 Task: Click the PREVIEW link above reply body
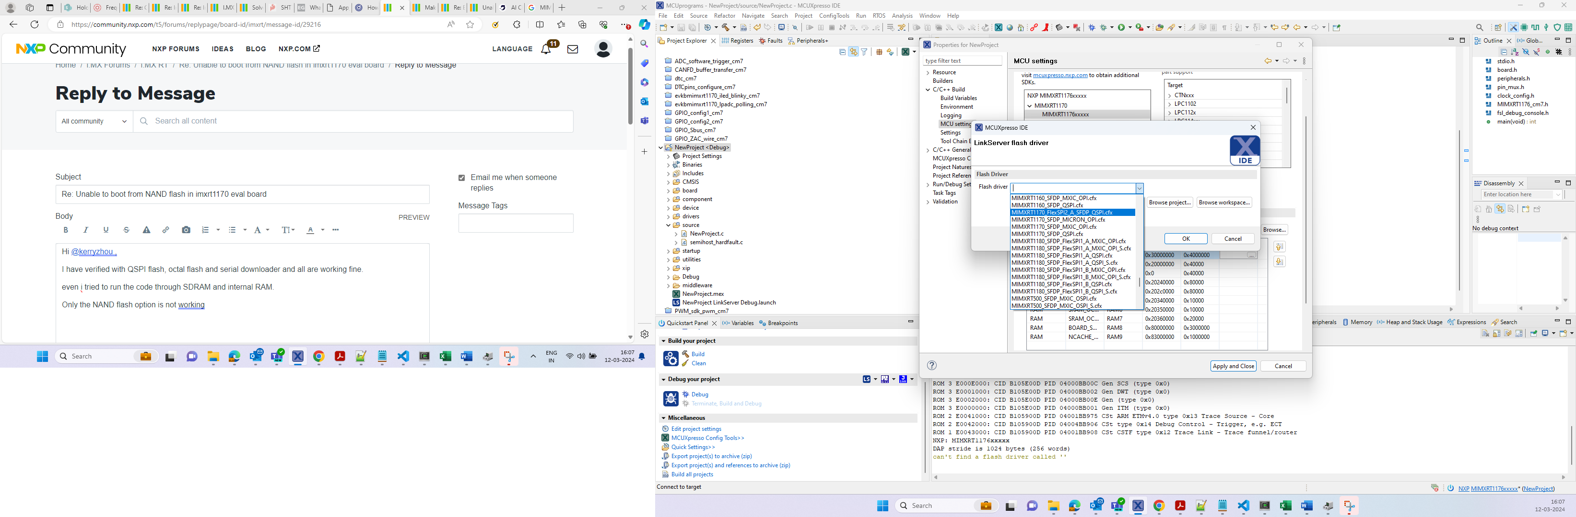(x=413, y=217)
